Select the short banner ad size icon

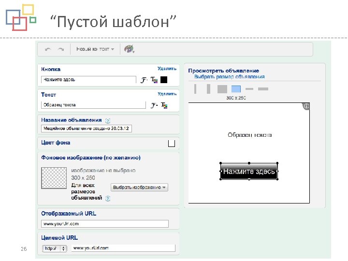(249, 89)
